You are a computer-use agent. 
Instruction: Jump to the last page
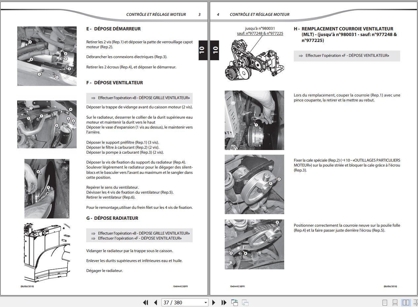[224, 302]
